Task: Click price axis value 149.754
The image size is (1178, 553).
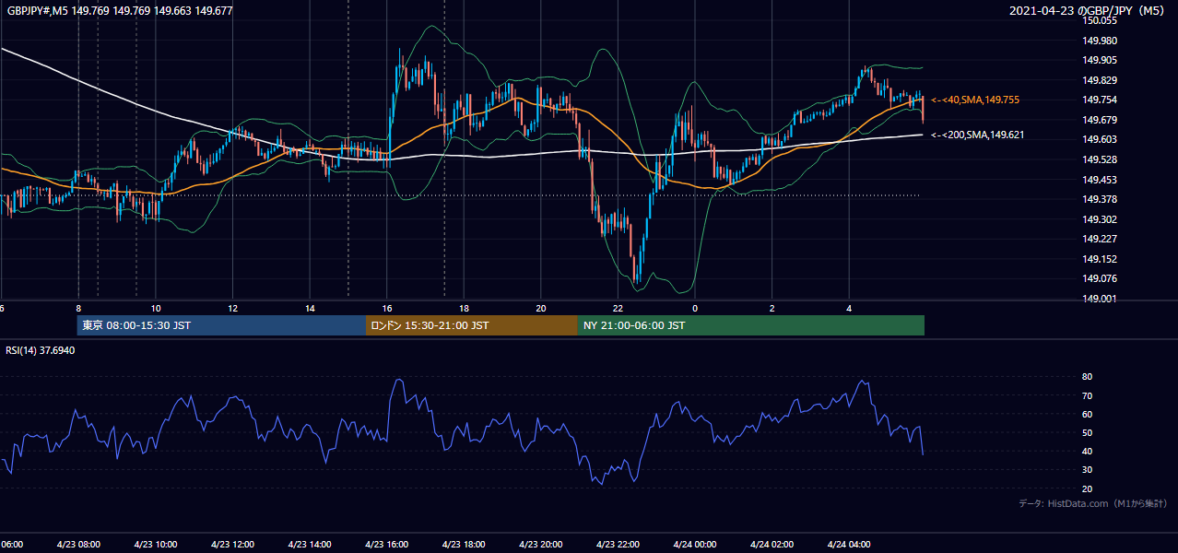Action: (x=1101, y=100)
